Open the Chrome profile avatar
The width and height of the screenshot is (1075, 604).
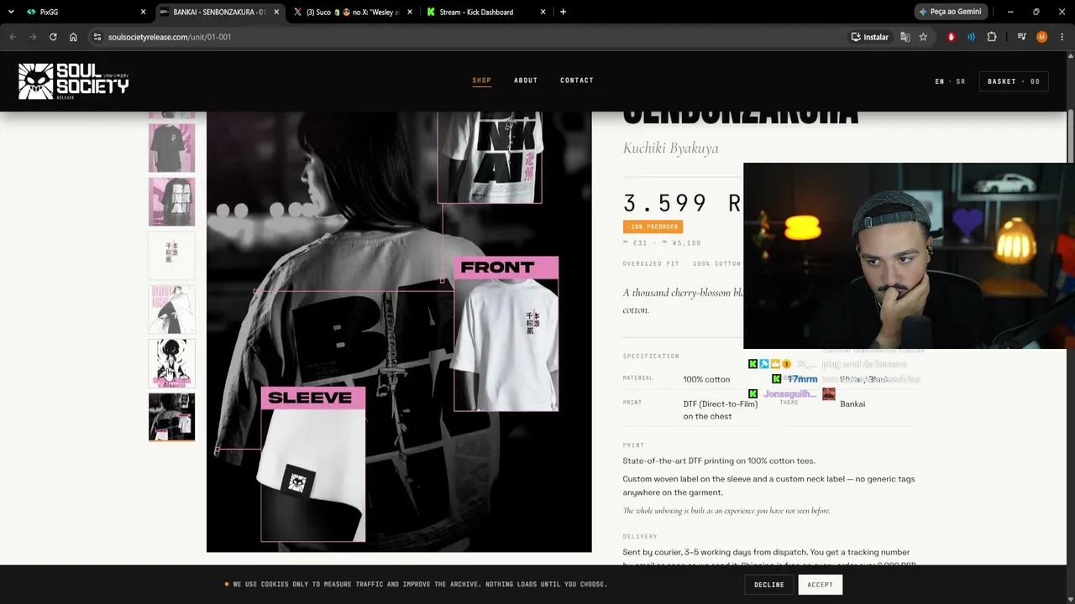click(x=1042, y=37)
